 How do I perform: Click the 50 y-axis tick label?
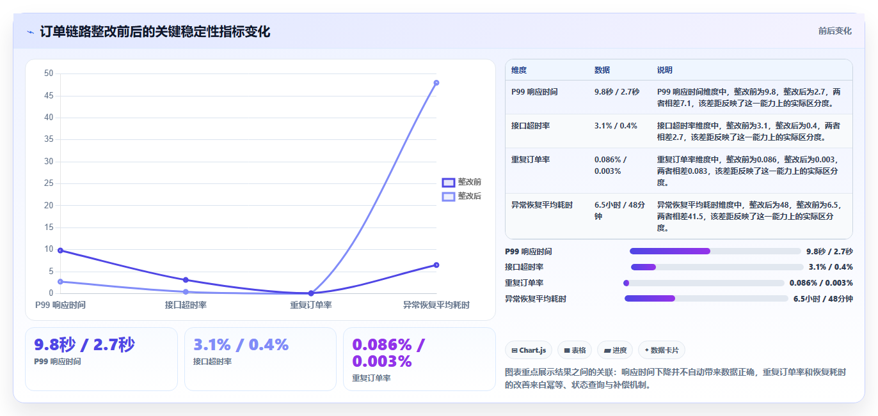[x=49, y=73]
